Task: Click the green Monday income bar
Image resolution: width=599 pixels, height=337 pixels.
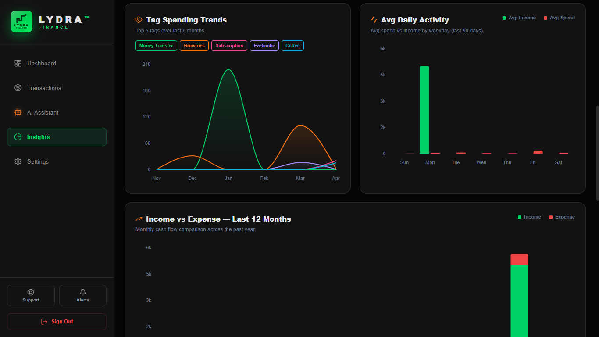Action: pyautogui.click(x=424, y=110)
